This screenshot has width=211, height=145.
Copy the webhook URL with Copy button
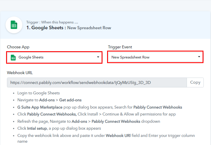[x=195, y=82]
